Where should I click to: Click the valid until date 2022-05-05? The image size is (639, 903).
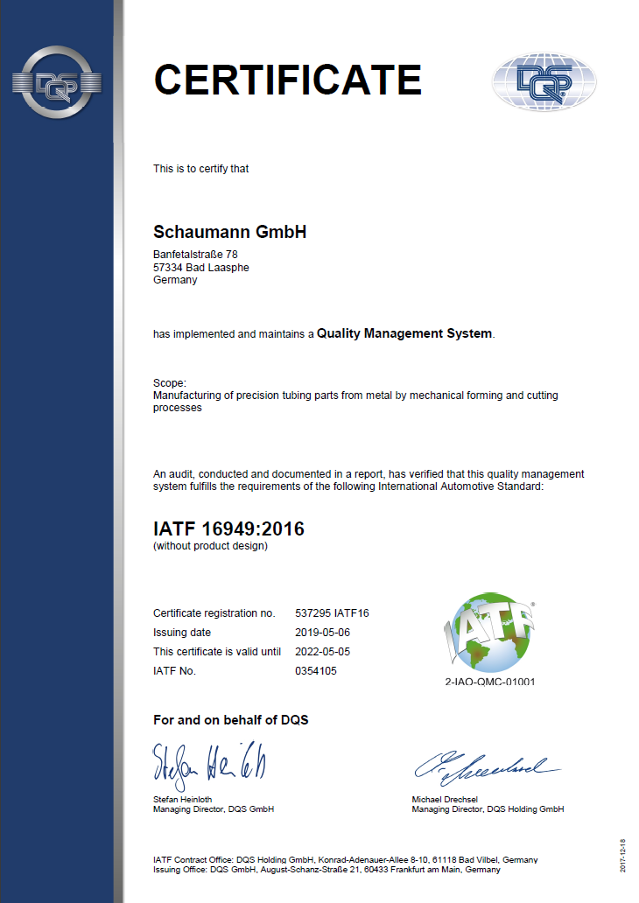[x=323, y=652]
